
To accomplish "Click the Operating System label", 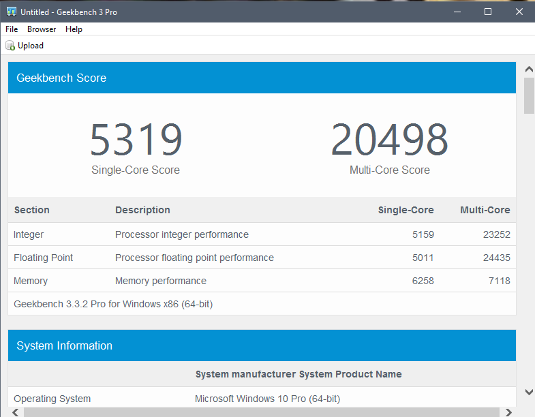I will [x=52, y=399].
